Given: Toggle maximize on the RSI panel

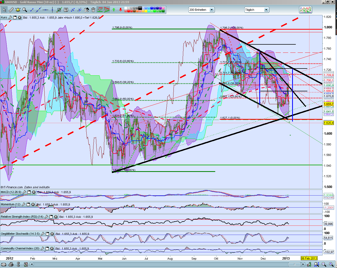Looking at the screenshot, I should click(x=51, y=217).
